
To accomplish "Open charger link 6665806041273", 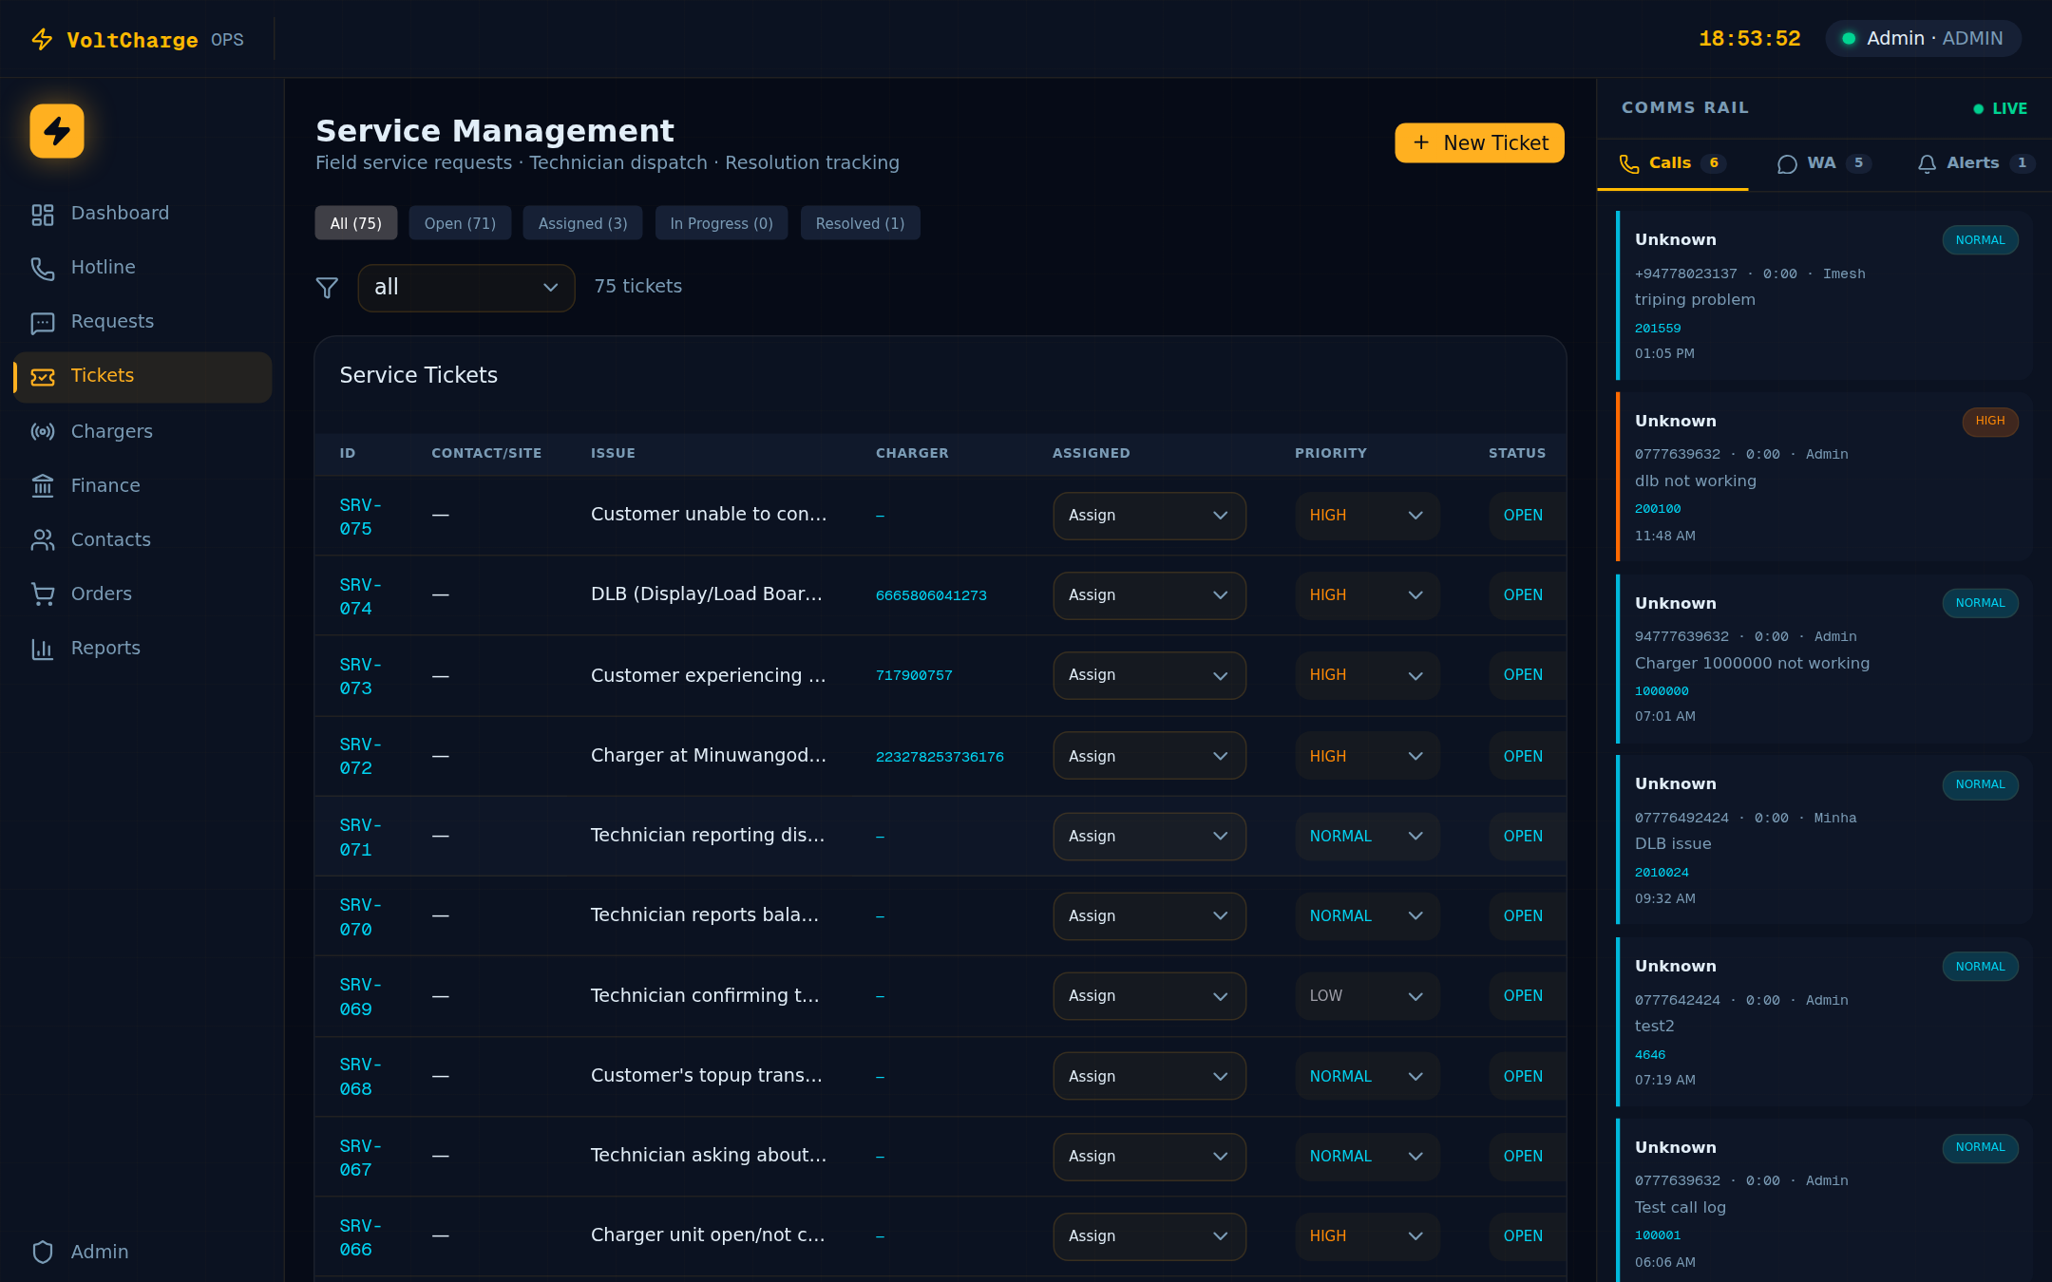I will pos(931,595).
